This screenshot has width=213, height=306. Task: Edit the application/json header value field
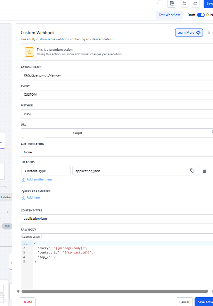[136, 171]
